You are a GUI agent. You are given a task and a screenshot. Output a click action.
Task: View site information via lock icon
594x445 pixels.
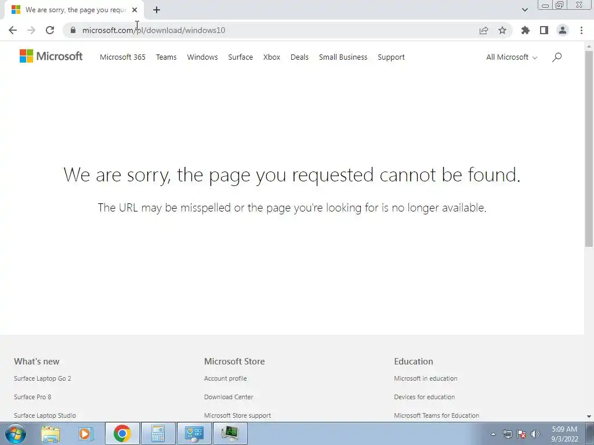tap(73, 30)
